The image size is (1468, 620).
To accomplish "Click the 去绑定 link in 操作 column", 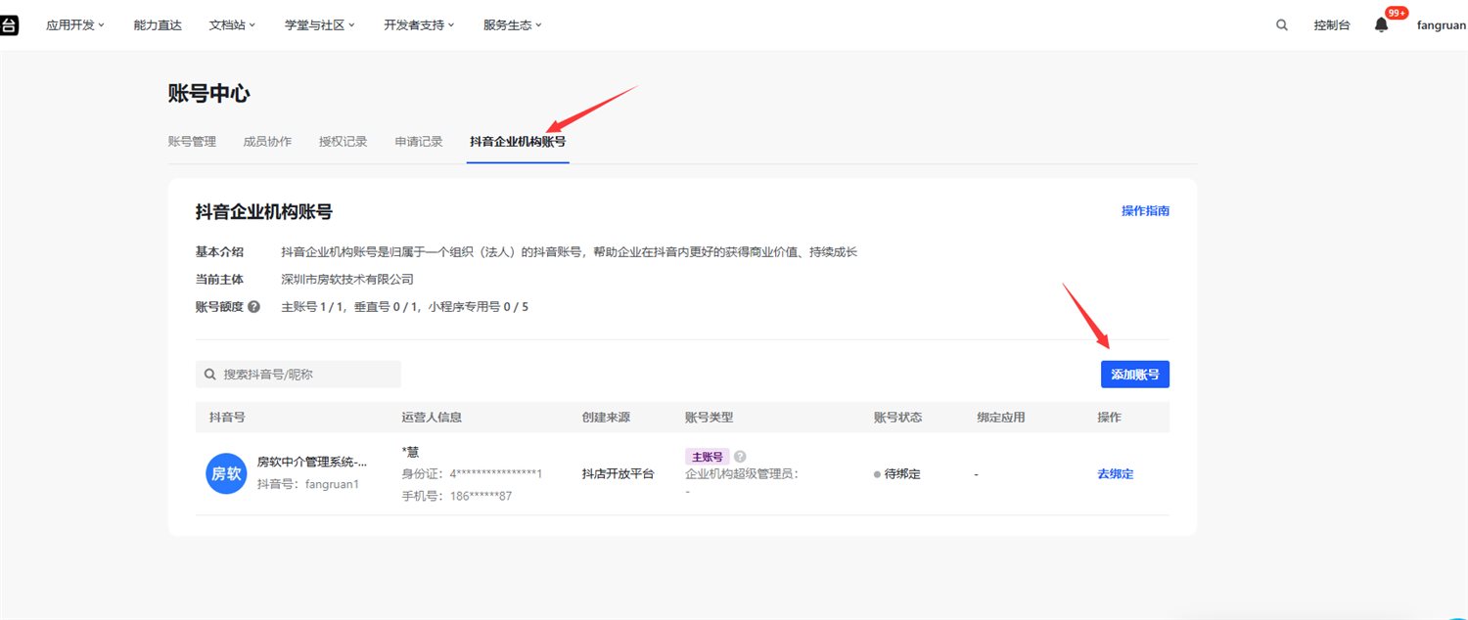I will coord(1115,474).
